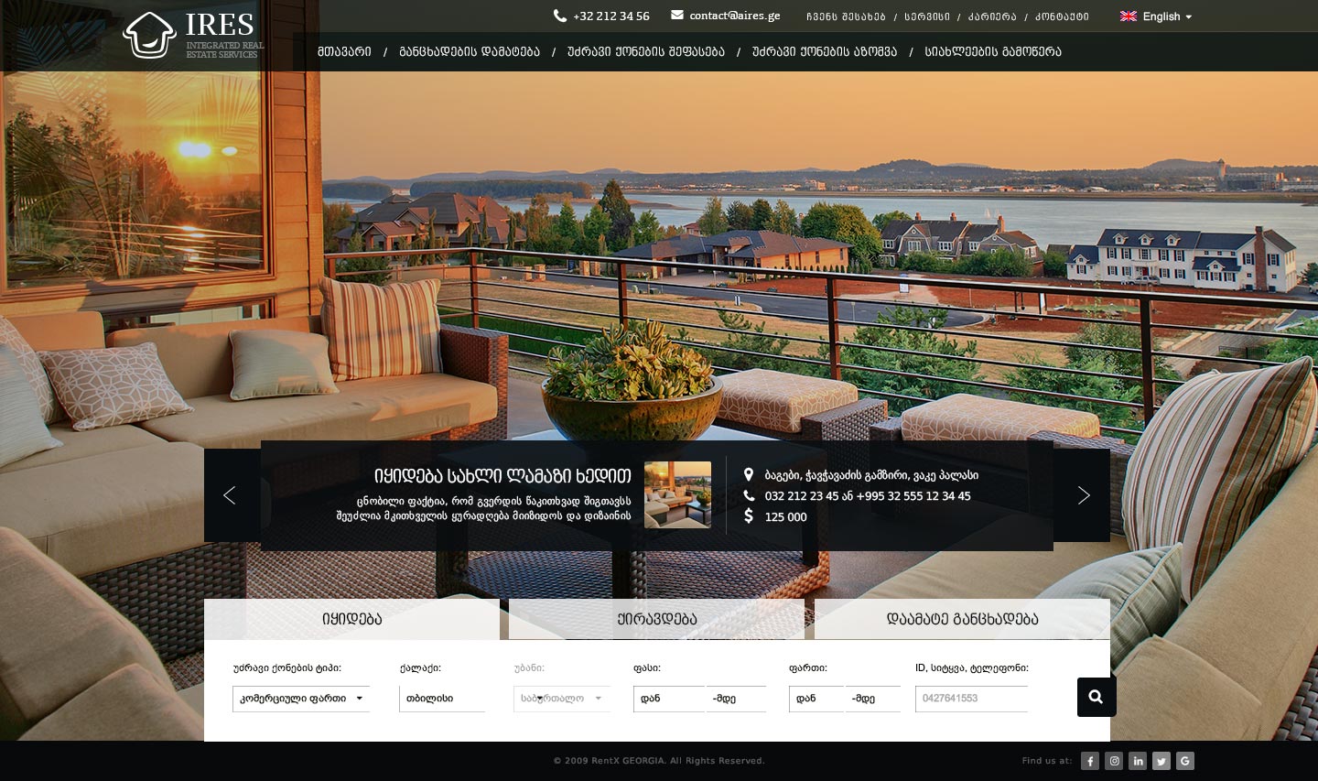Click the price -მდე field
The width and height of the screenshot is (1318, 781).
tap(737, 699)
